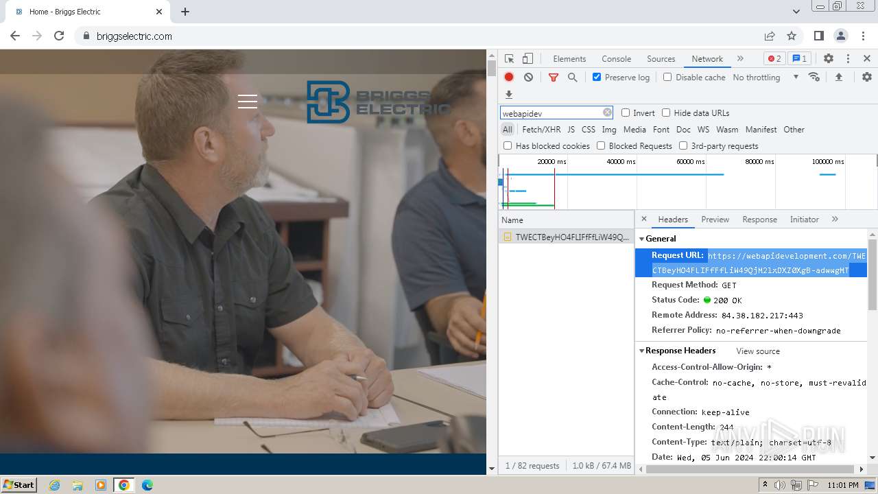878x494 pixels.
Task: Enable Disable cache checkbox
Action: [667, 77]
